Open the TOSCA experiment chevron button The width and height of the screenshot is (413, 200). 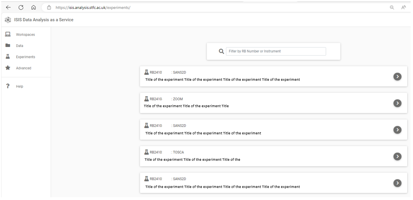397,157
